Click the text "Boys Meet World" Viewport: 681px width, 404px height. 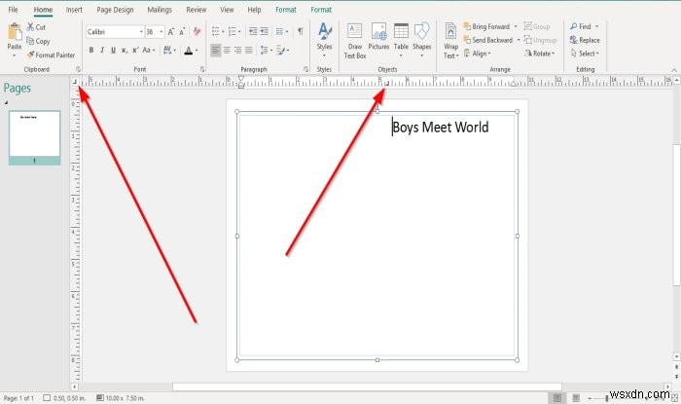(441, 127)
